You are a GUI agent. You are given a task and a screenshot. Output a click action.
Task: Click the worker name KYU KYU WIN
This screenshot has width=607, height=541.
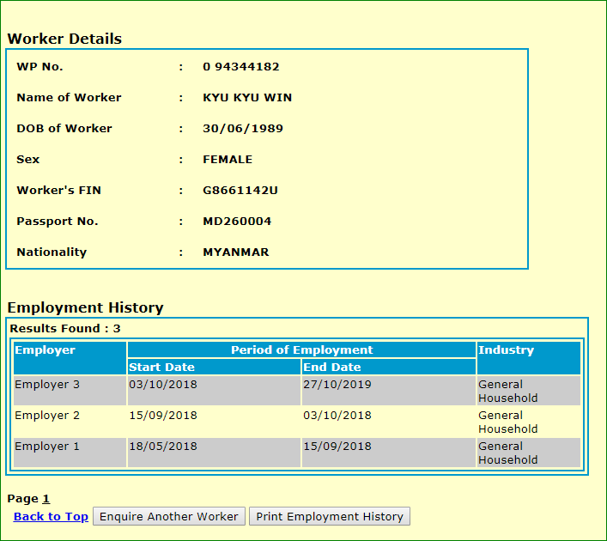click(247, 98)
